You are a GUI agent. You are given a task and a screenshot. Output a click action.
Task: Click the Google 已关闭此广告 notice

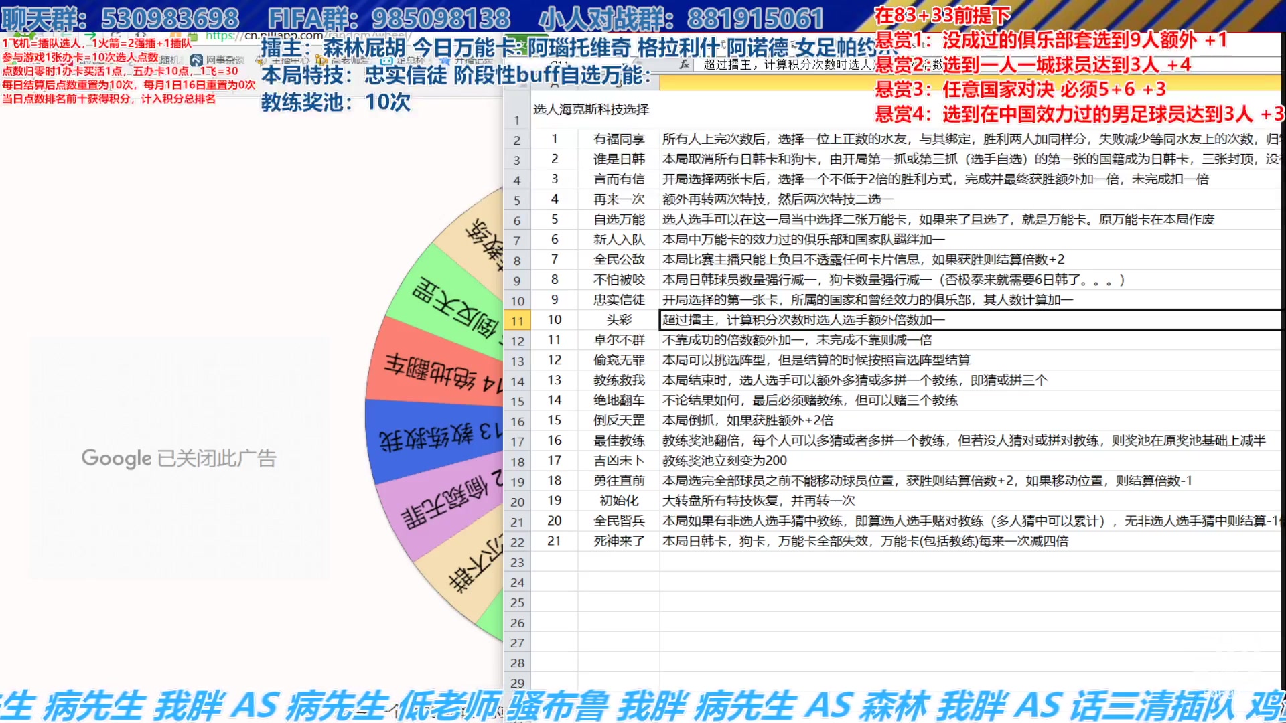(x=179, y=459)
